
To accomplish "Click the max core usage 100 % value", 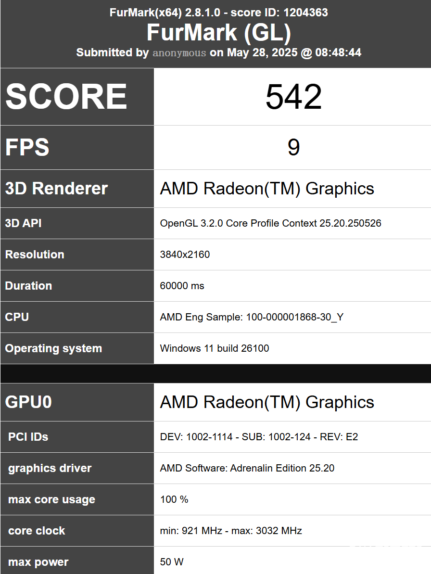I will pyautogui.click(x=174, y=499).
